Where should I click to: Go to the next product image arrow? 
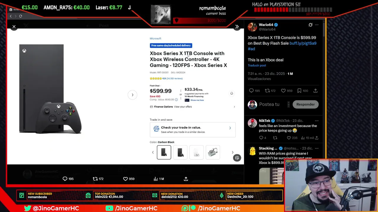click(132, 95)
